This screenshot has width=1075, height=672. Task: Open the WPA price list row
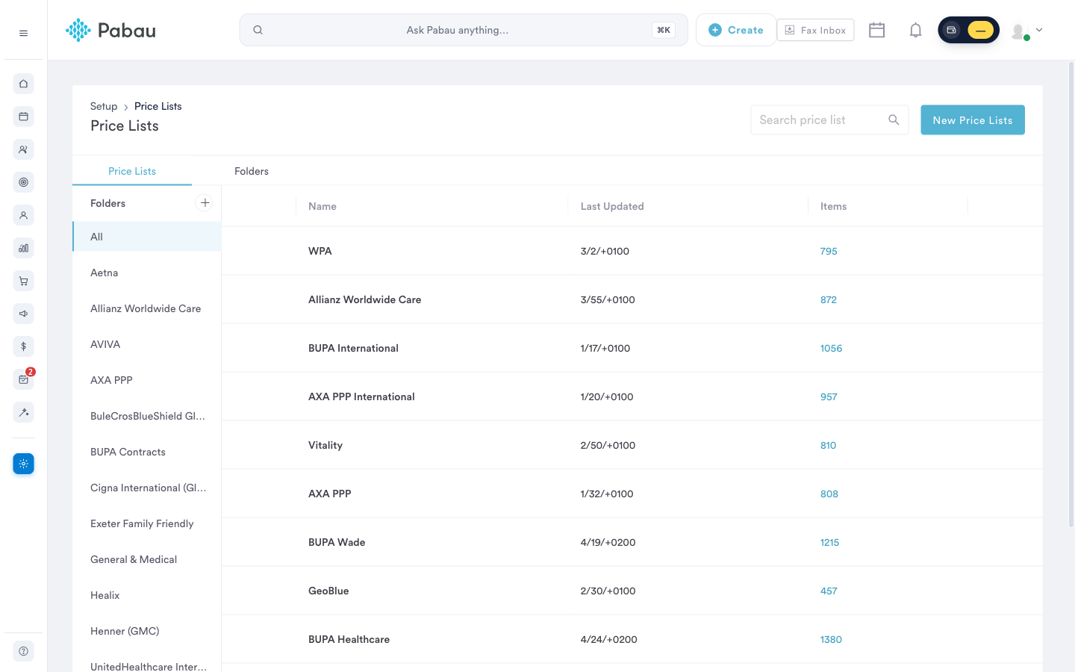632,251
